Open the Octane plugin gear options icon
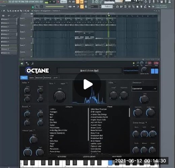This screenshot has width=175, height=168. tap(27, 64)
